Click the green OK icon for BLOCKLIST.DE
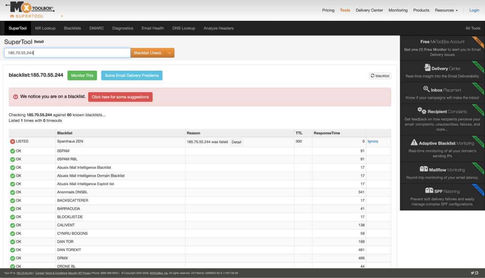 click(13, 217)
